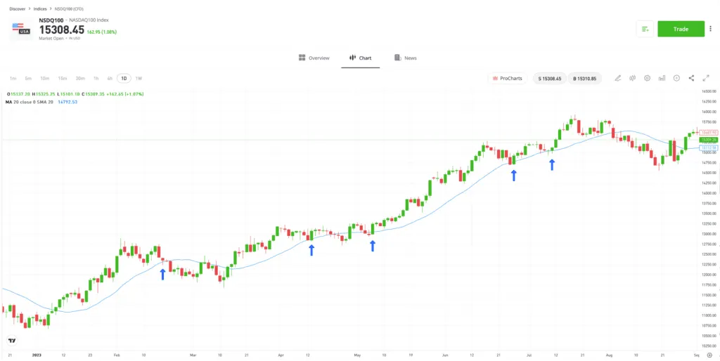Click the Jul label on time axis

[529, 355]
